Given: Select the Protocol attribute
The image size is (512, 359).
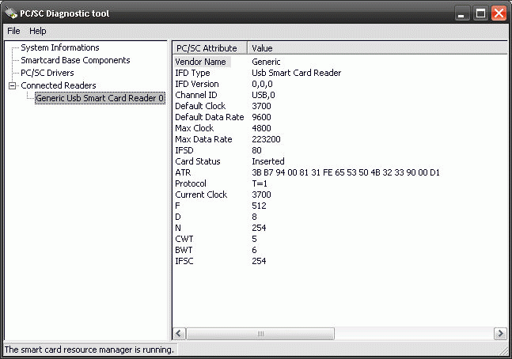Looking at the screenshot, I should coord(191,183).
